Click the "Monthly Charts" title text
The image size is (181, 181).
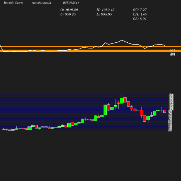click(x=13, y=3)
